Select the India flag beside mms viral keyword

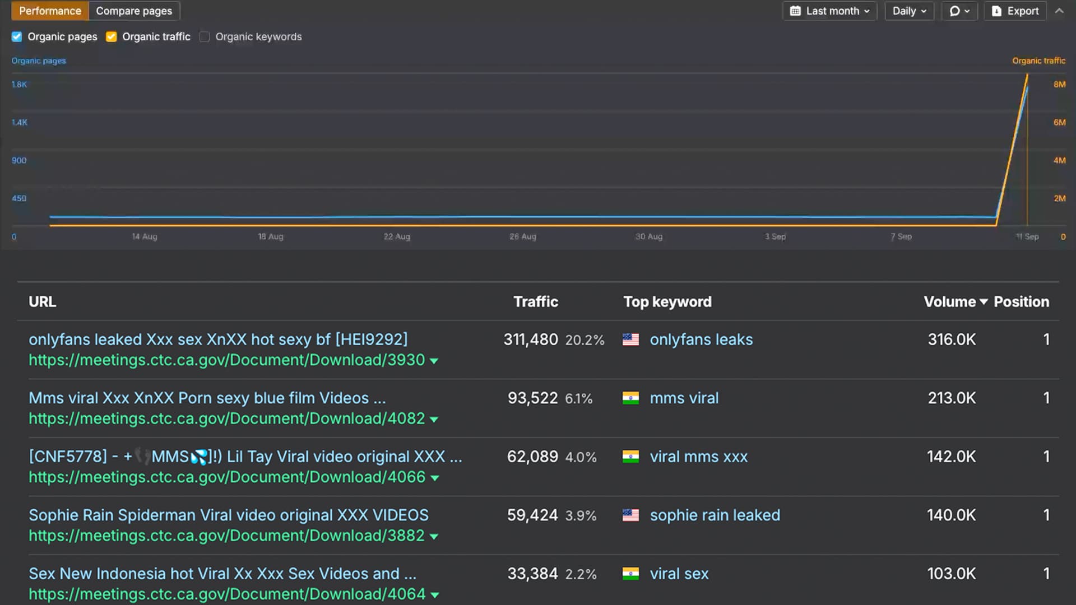coord(631,398)
